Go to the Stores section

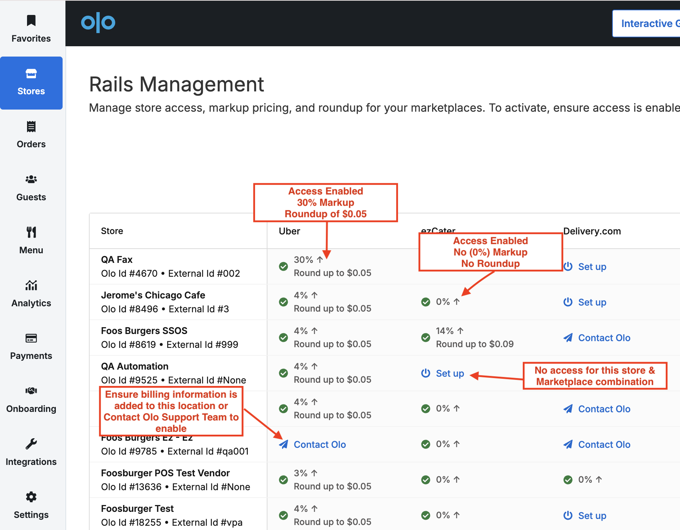[31, 83]
